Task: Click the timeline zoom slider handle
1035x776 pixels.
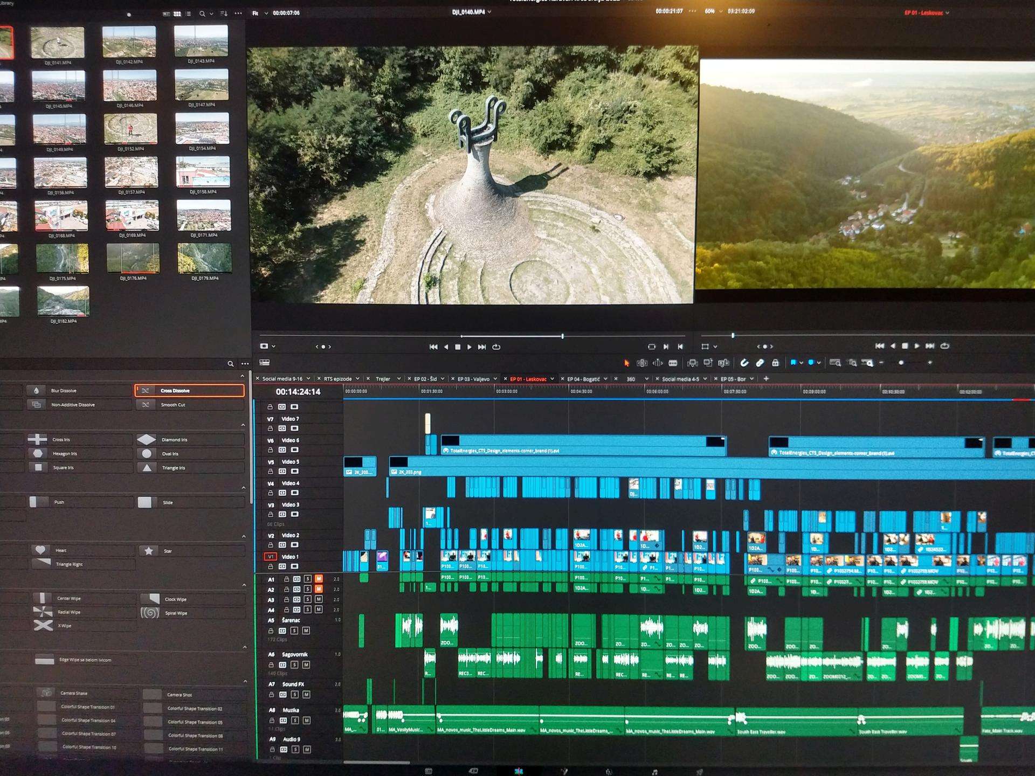Action: 901,363
